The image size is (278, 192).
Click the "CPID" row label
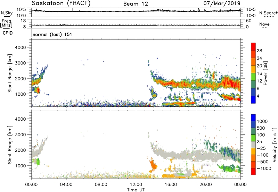click(8, 33)
